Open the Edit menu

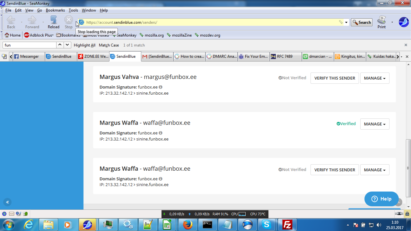point(18,10)
